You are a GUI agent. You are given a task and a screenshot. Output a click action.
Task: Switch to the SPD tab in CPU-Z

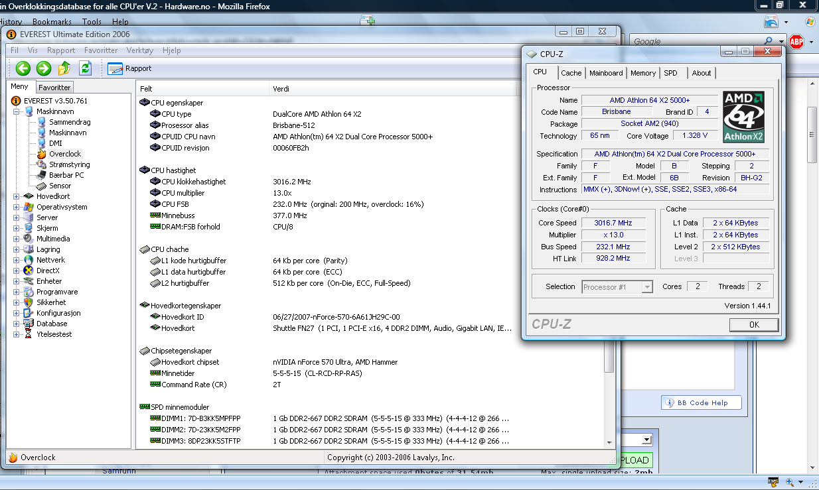(x=671, y=73)
